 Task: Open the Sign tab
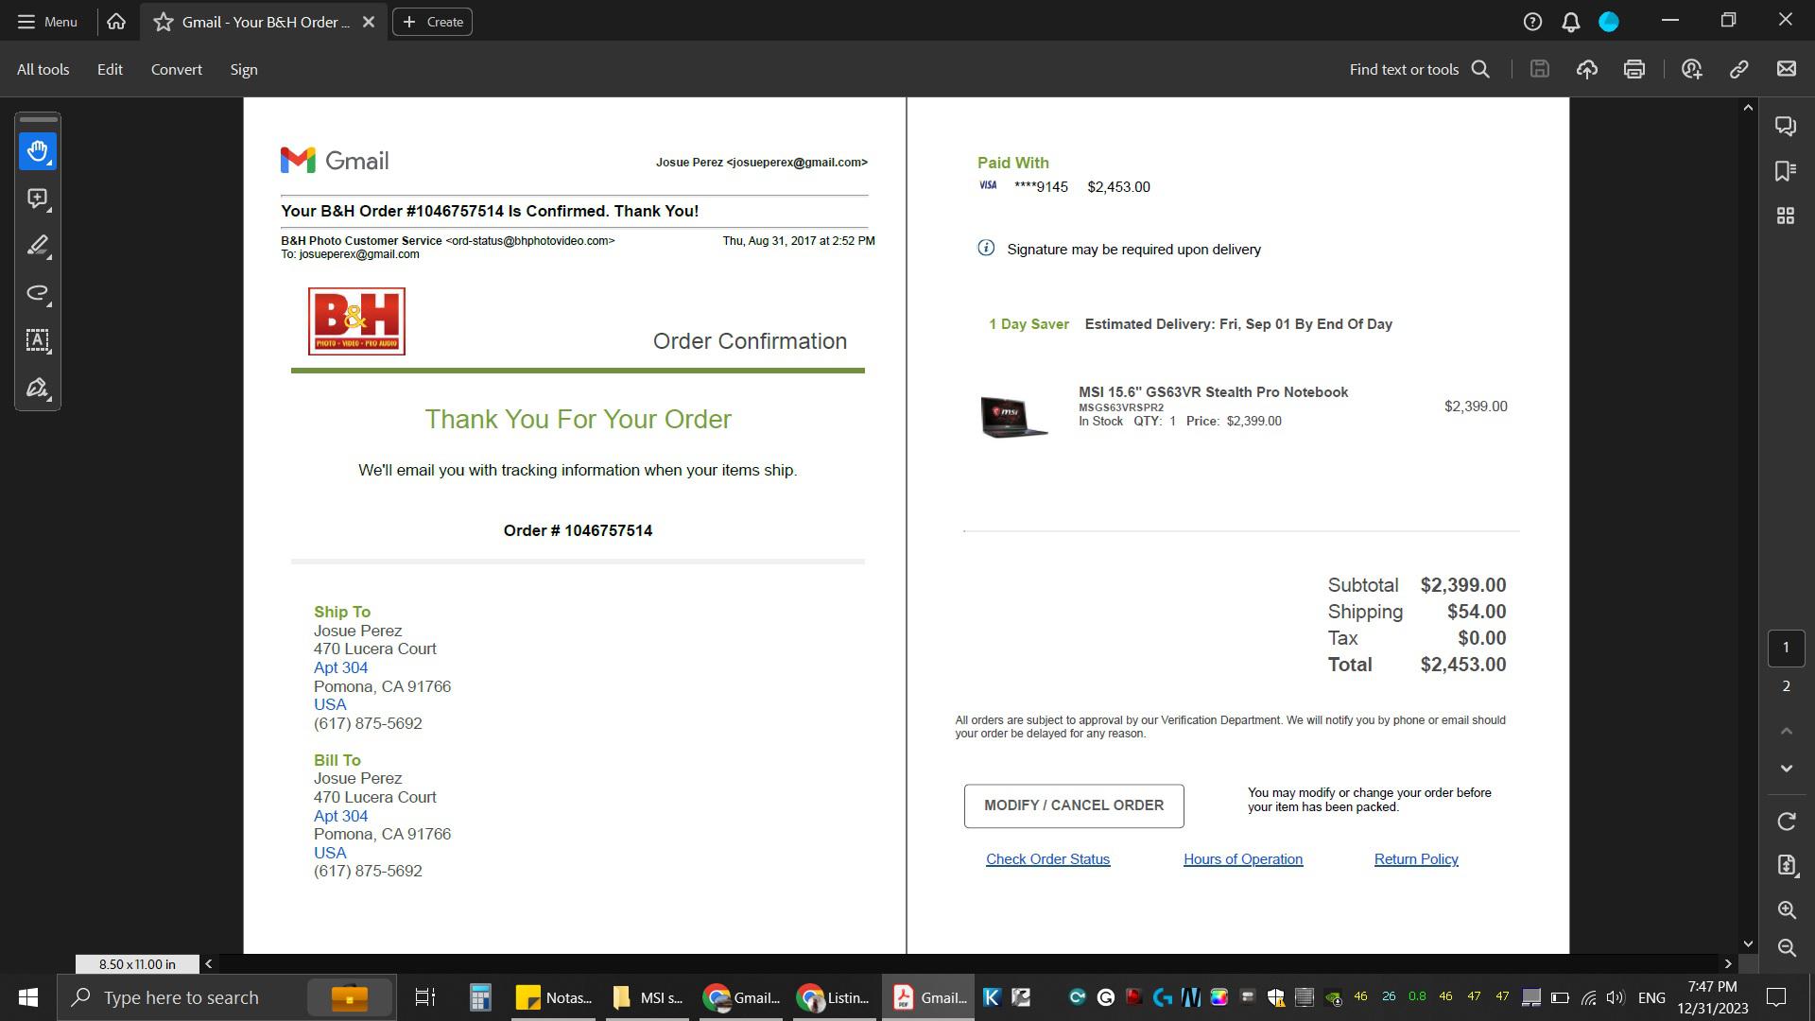tap(244, 69)
